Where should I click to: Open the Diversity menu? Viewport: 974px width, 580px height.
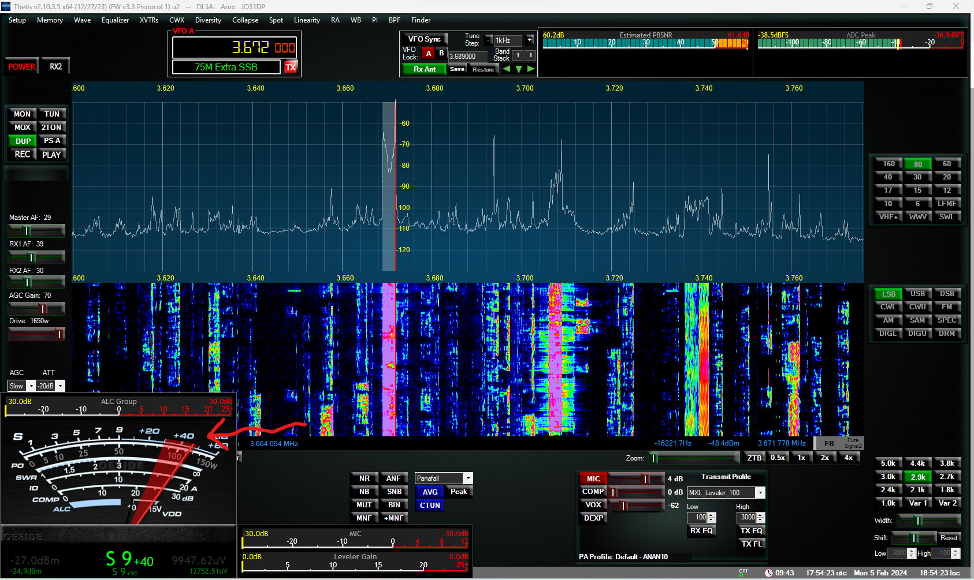[208, 20]
